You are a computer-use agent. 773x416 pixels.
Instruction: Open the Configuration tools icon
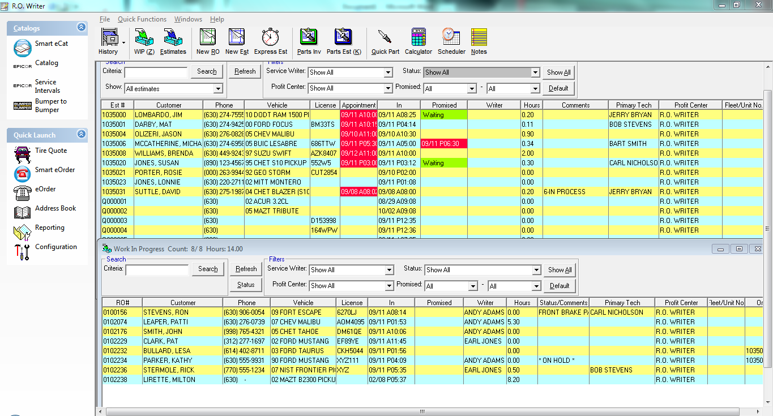click(x=23, y=250)
